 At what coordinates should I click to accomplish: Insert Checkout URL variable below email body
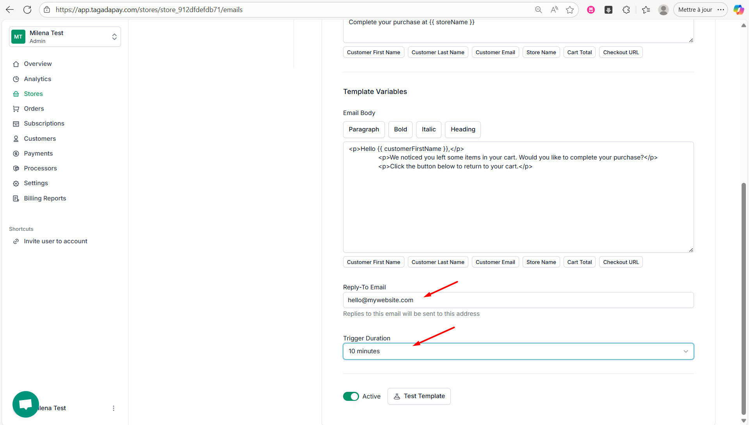(621, 262)
